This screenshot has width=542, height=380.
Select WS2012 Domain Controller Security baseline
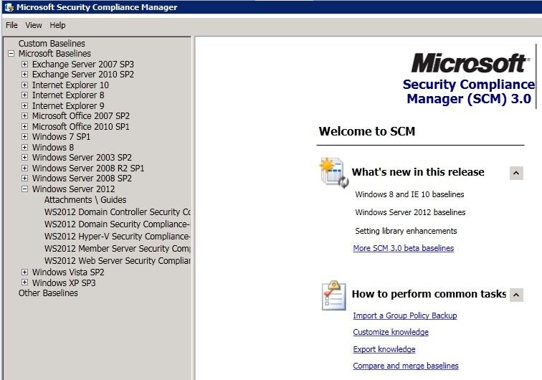[117, 212]
